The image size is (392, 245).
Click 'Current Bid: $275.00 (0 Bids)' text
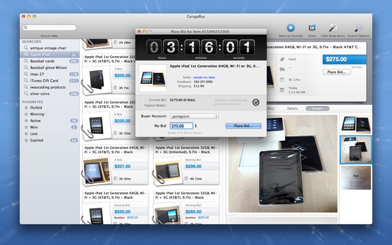[172, 100]
